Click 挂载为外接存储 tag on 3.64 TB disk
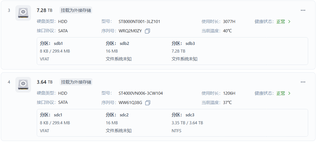Viewport: 318px width, 144px height. pyautogui.click(x=76, y=82)
